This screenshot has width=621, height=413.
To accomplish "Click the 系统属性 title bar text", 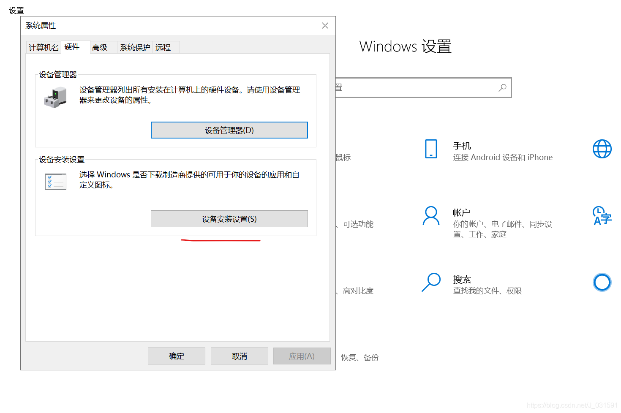I will [x=41, y=26].
